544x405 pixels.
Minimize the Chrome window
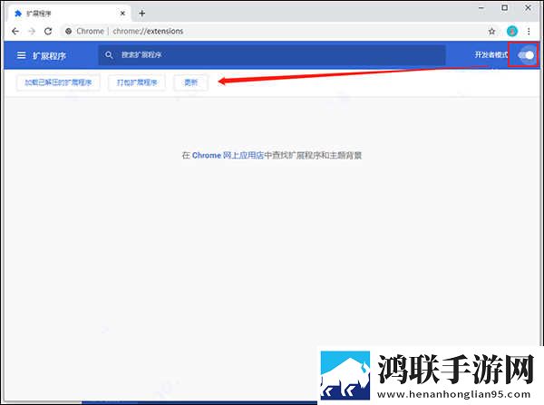coord(481,7)
